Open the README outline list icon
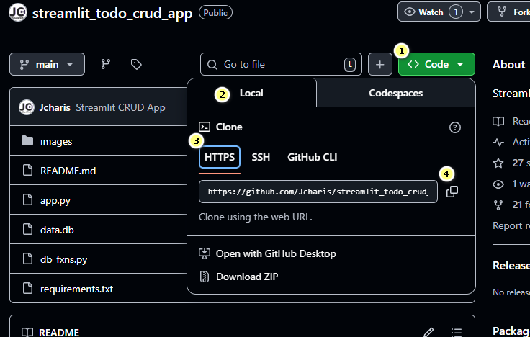Viewport: 530px width, 337px height. pyautogui.click(x=457, y=332)
